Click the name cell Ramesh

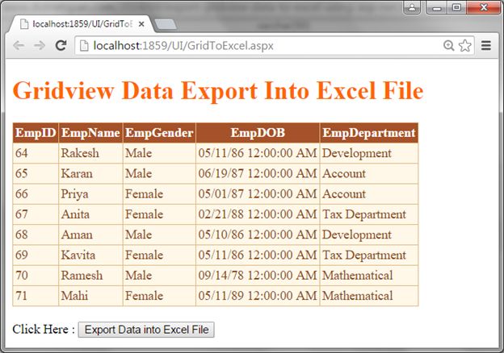90,275
